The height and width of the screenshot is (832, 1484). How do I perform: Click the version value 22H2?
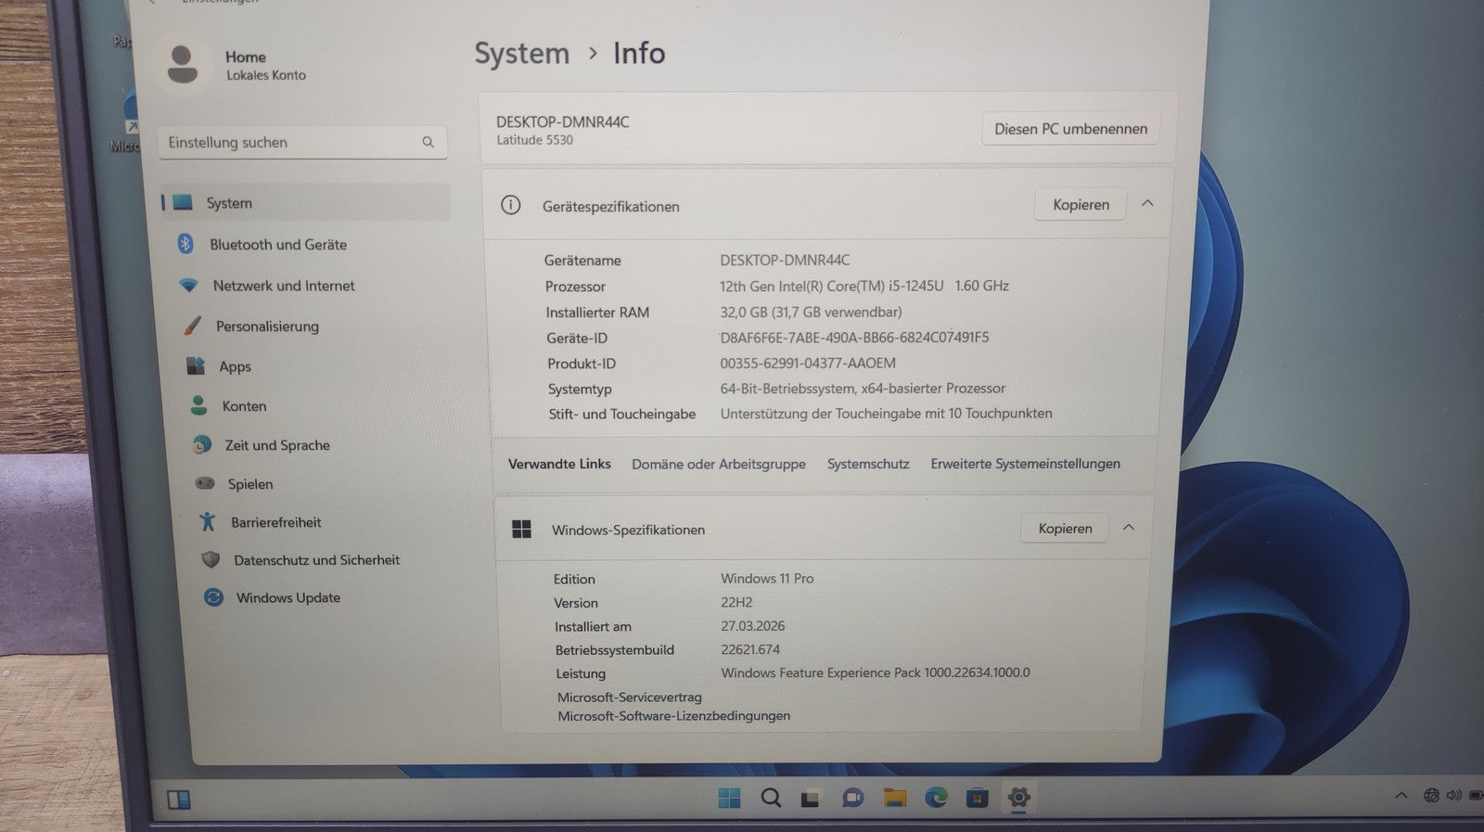pyautogui.click(x=736, y=603)
